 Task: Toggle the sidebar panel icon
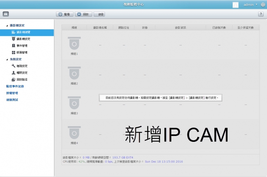[x=6, y=14]
